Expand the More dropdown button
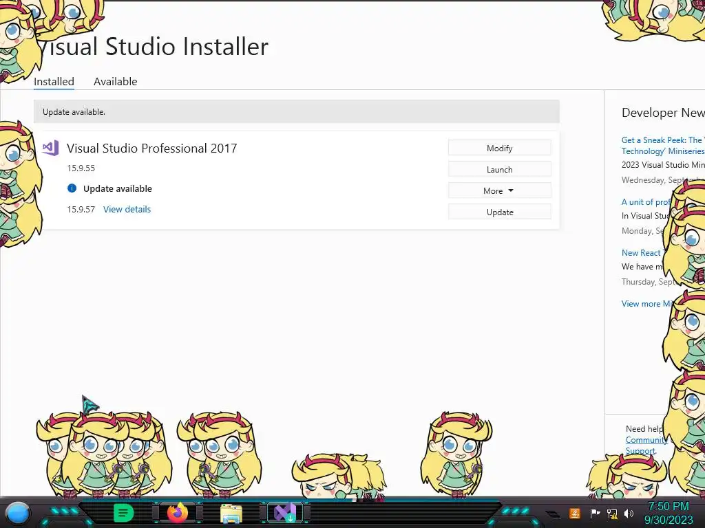 [x=500, y=191]
